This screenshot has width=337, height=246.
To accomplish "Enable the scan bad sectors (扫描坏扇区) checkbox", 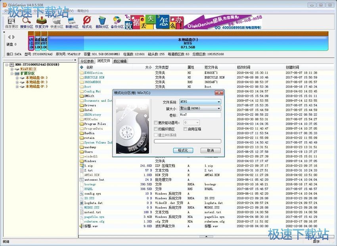I will pyautogui.click(x=156, y=129).
